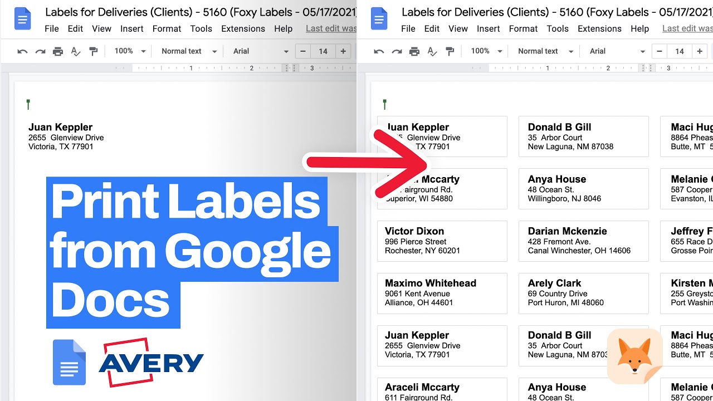
Task: Open the 100% zoom dropdown in right window
Action: tap(486, 51)
